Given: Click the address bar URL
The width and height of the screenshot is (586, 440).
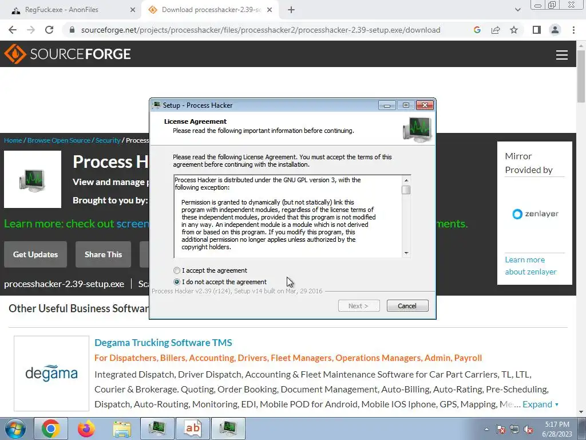Looking at the screenshot, I should click(x=260, y=30).
